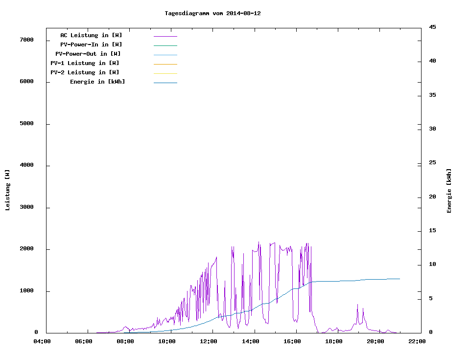Select the 12:00 time label on x-axis
Viewport: 470px width, 352px height.
pos(209,341)
